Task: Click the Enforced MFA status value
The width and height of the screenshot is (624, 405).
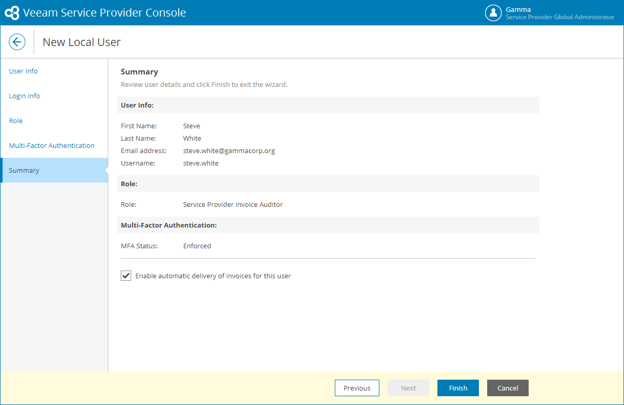Action: [197, 246]
